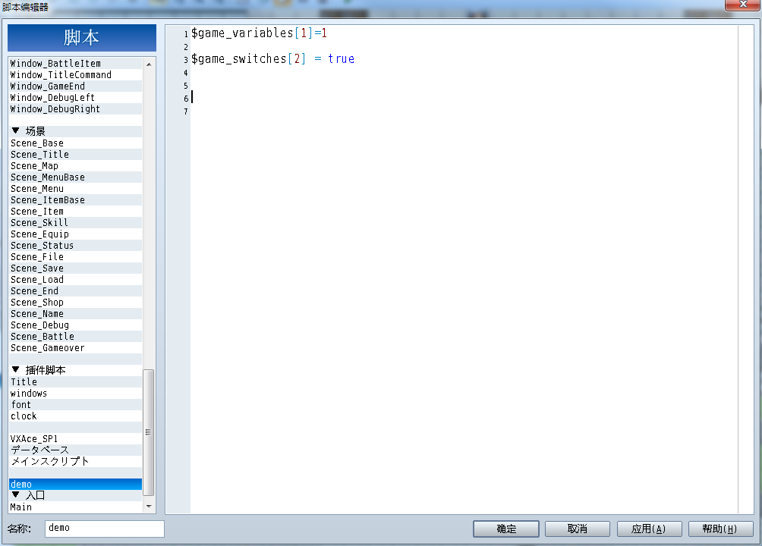
Task: Collapse the 入口 section triangle
Action: (15, 494)
